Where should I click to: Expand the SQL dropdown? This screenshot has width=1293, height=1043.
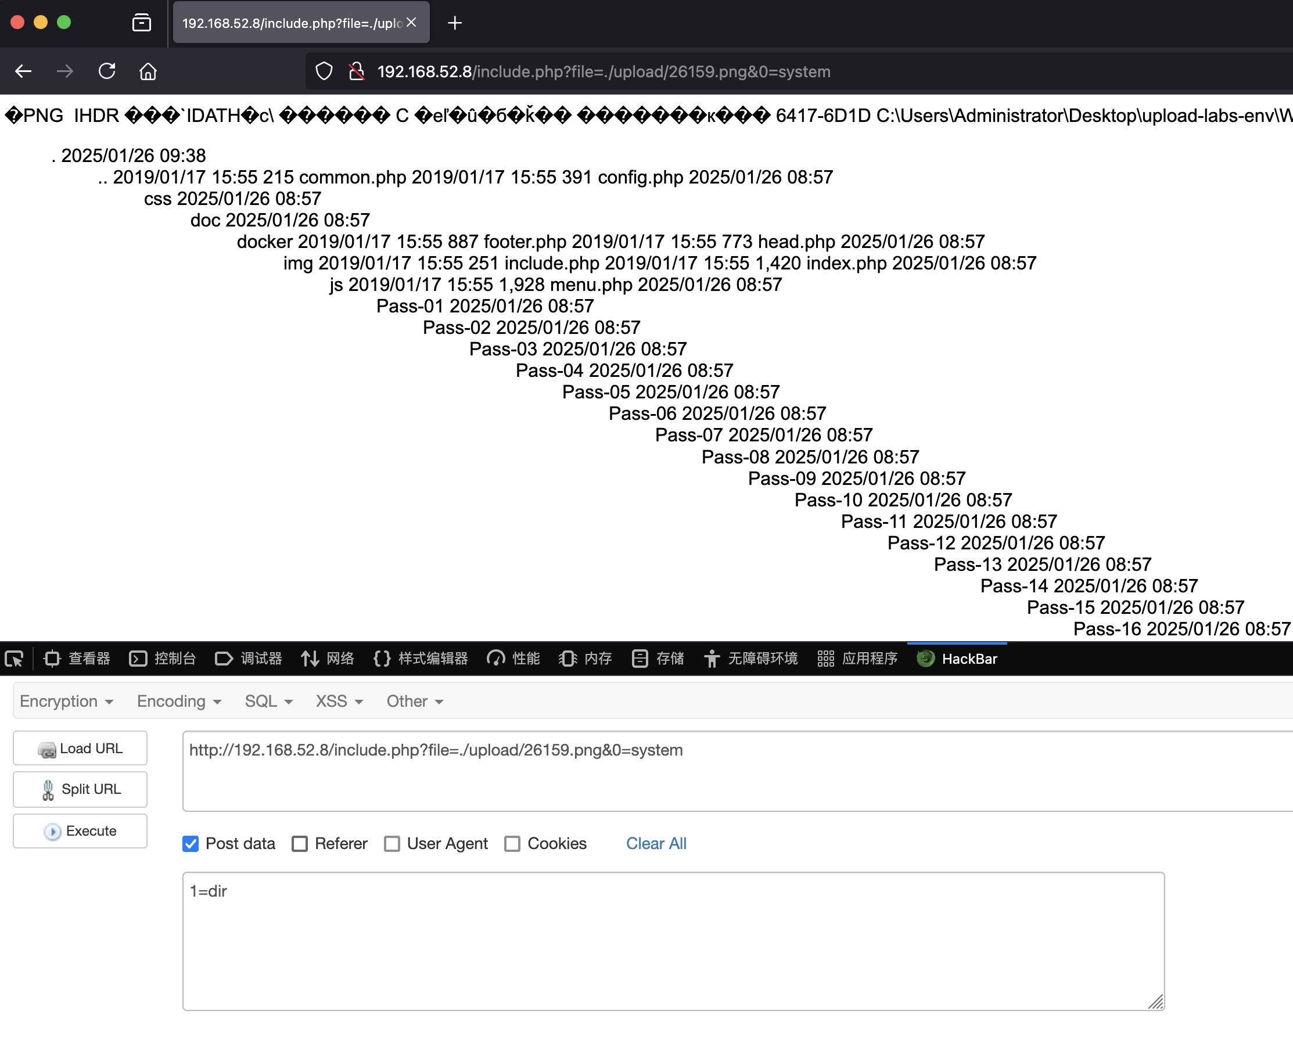[x=268, y=701]
